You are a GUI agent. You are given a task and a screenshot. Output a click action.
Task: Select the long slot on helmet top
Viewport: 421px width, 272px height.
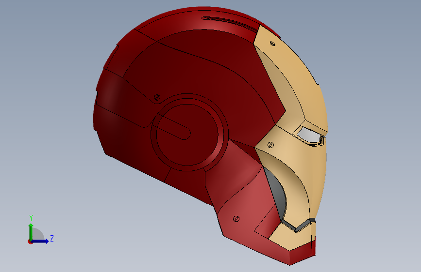tap(230, 22)
